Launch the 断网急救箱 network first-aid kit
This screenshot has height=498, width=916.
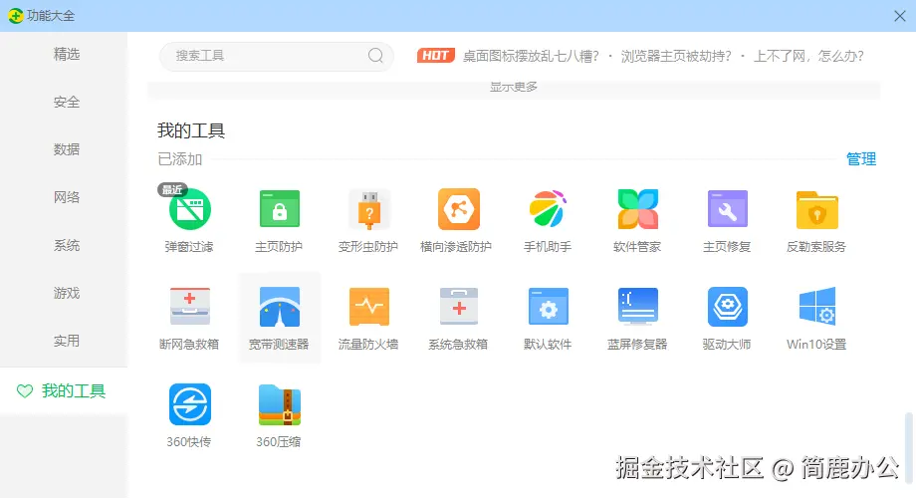(190, 307)
